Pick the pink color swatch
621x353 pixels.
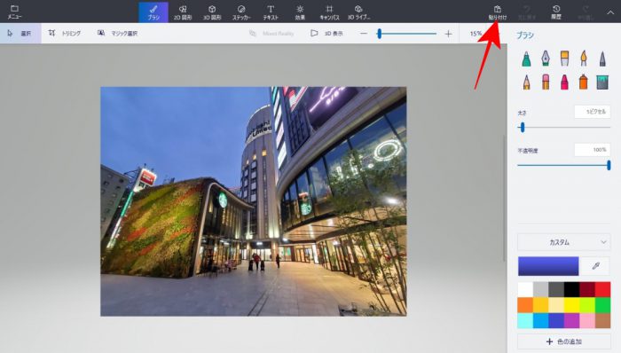587,320
